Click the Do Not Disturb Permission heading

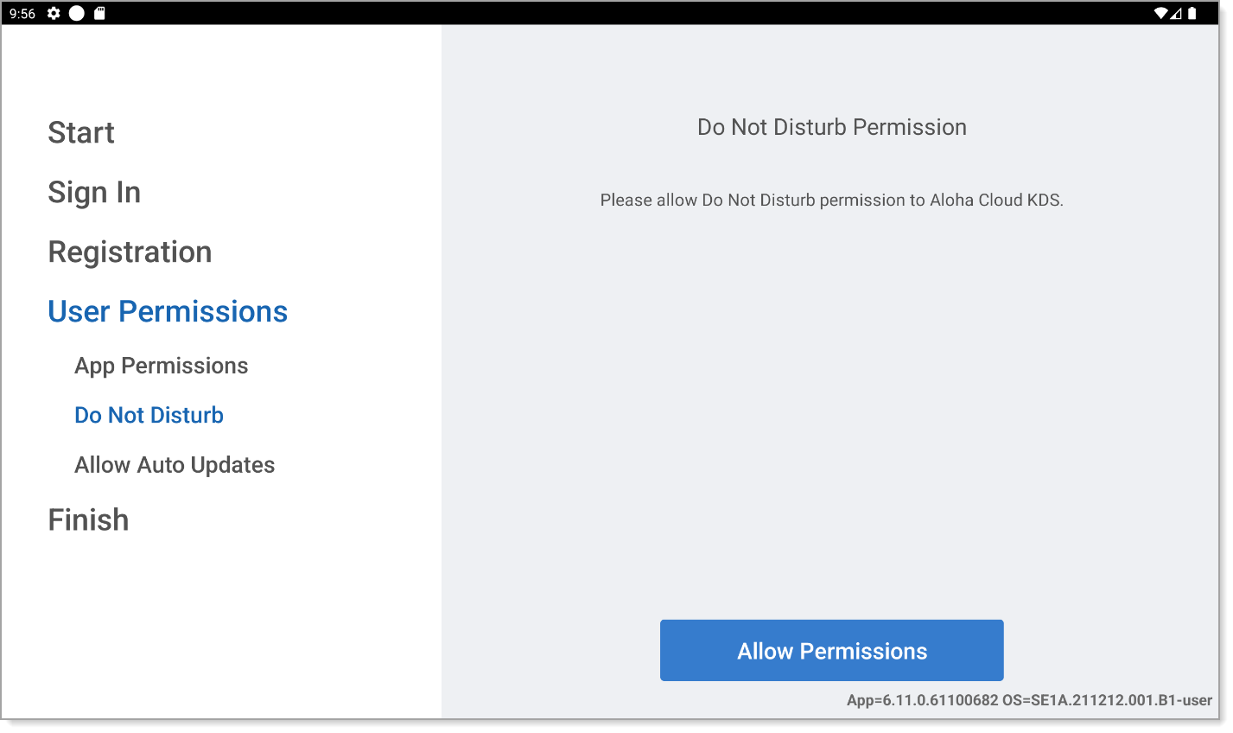(832, 127)
